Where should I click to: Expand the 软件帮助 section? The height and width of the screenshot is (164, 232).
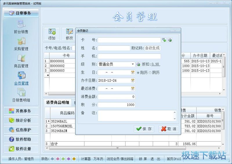coord(21,139)
